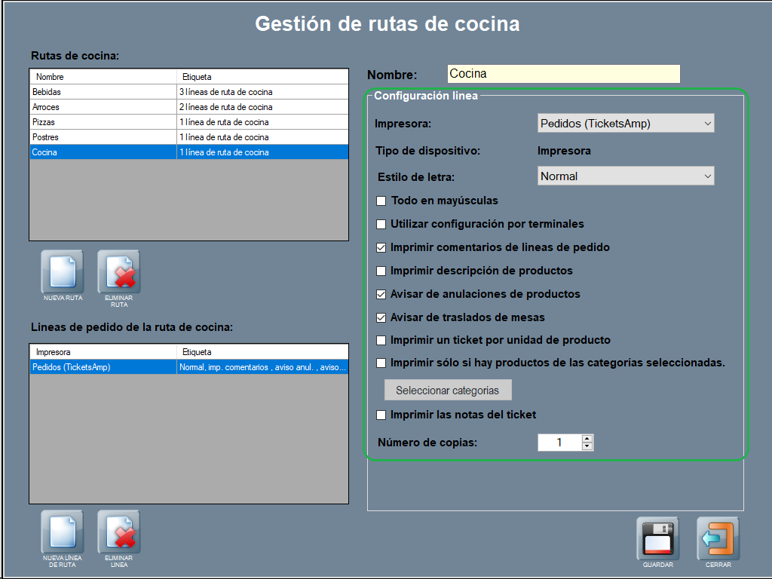Expand the Estilo de letra dropdown
772x579 pixels.
click(626, 176)
